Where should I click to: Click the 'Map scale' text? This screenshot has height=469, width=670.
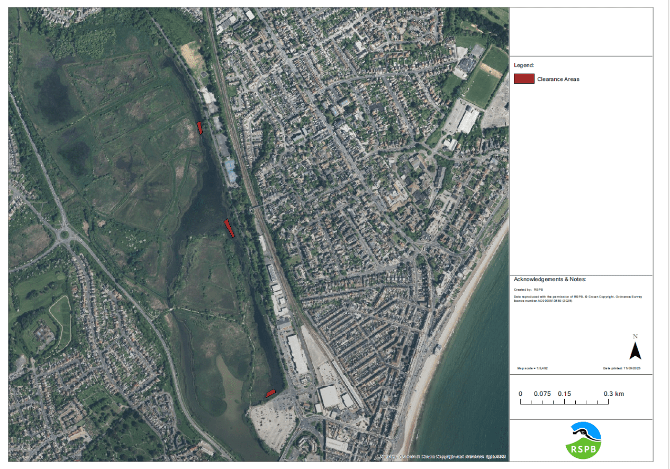tap(532, 368)
